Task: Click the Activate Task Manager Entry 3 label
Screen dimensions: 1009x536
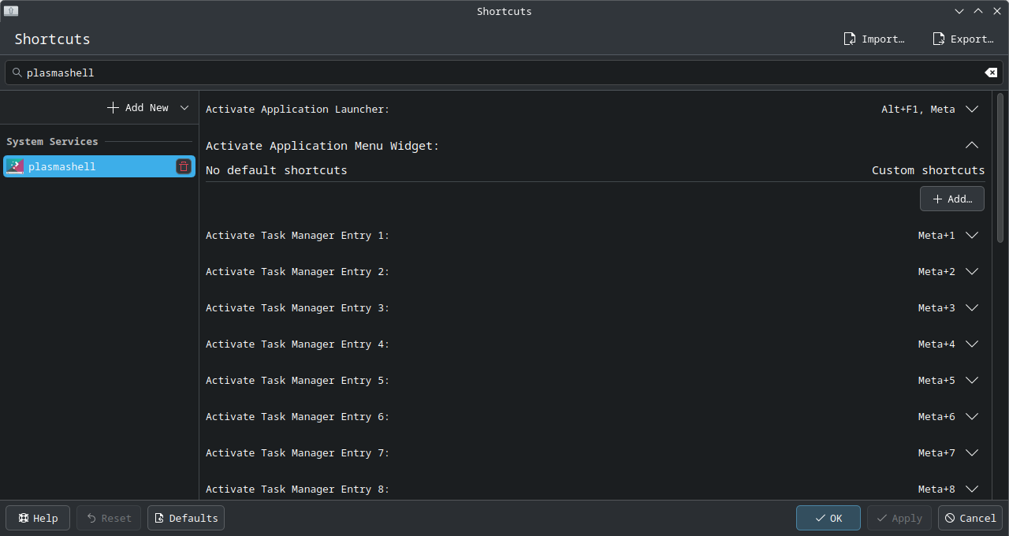Action: click(298, 307)
